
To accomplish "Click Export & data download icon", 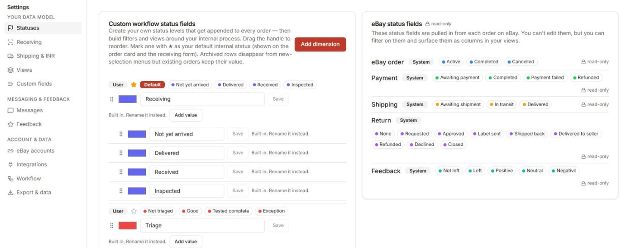I will (11, 192).
